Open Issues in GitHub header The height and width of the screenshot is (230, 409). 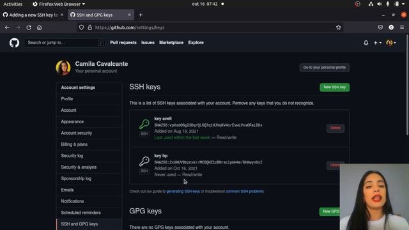(x=148, y=43)
